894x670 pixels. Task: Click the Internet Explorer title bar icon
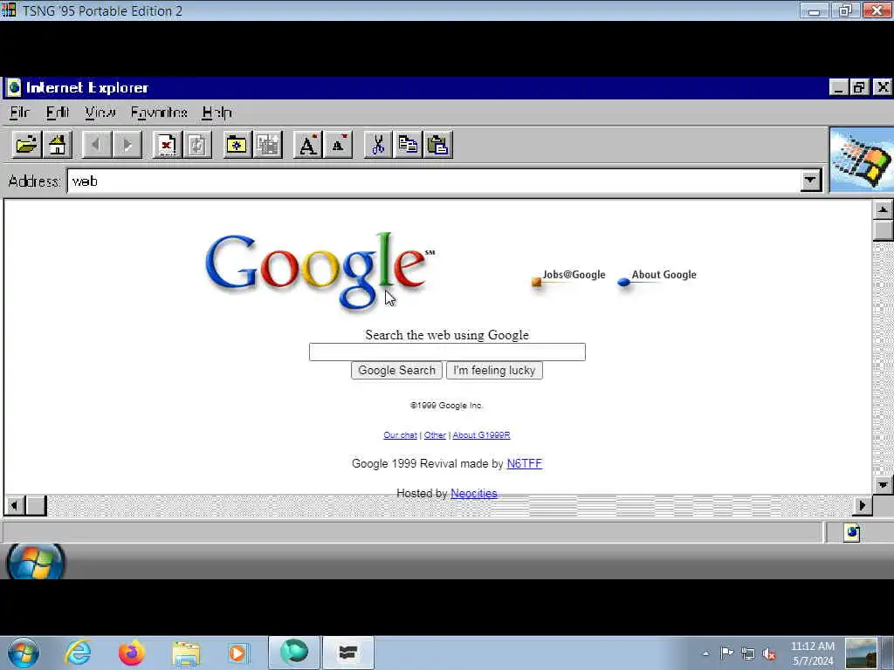pyautogui.click(x=14, y=87)
